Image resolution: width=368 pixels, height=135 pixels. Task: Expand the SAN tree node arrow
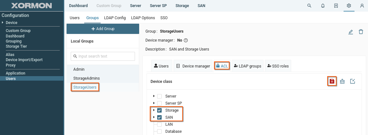(x=154, y=117)
